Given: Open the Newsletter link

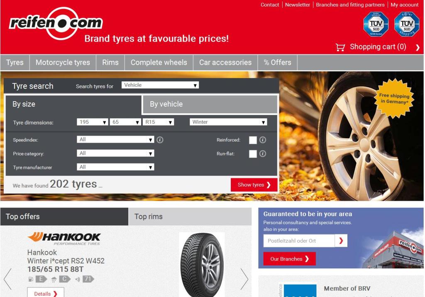Looking at the screenshot, I should point(297,5).
